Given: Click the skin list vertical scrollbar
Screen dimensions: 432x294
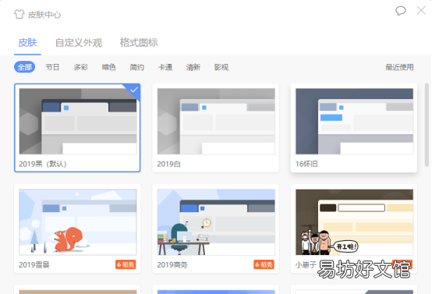Looking at the screenshot, I should pos(427,125).
